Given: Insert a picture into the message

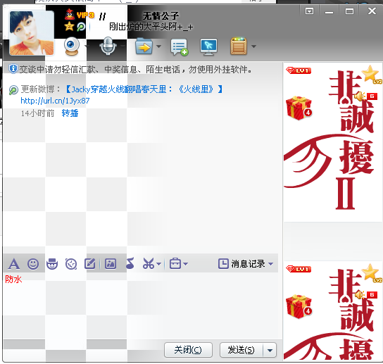Looking at the screenshot, I should pos(111,264).
